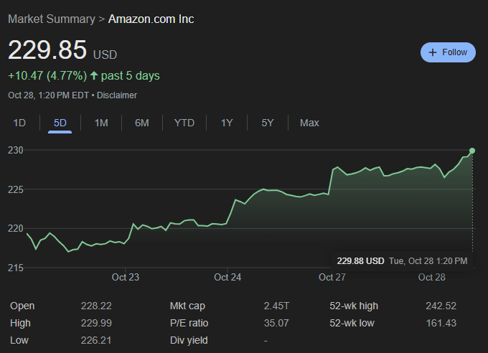Switch to the 1Y time range tab

227,123
